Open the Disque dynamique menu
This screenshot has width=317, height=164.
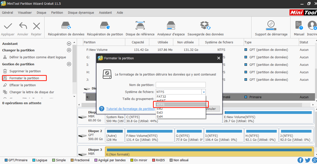tap(81, 13)
